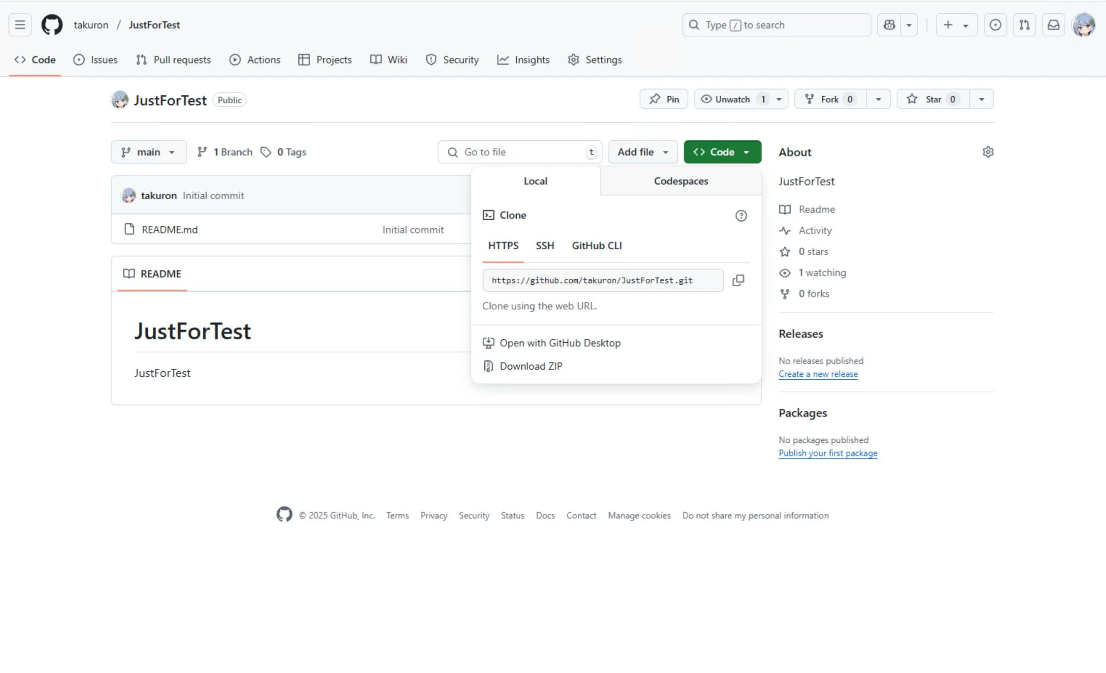View the 0 Tags link
This screenshot has height=673, width=1106.
click(x=284, y=152)
